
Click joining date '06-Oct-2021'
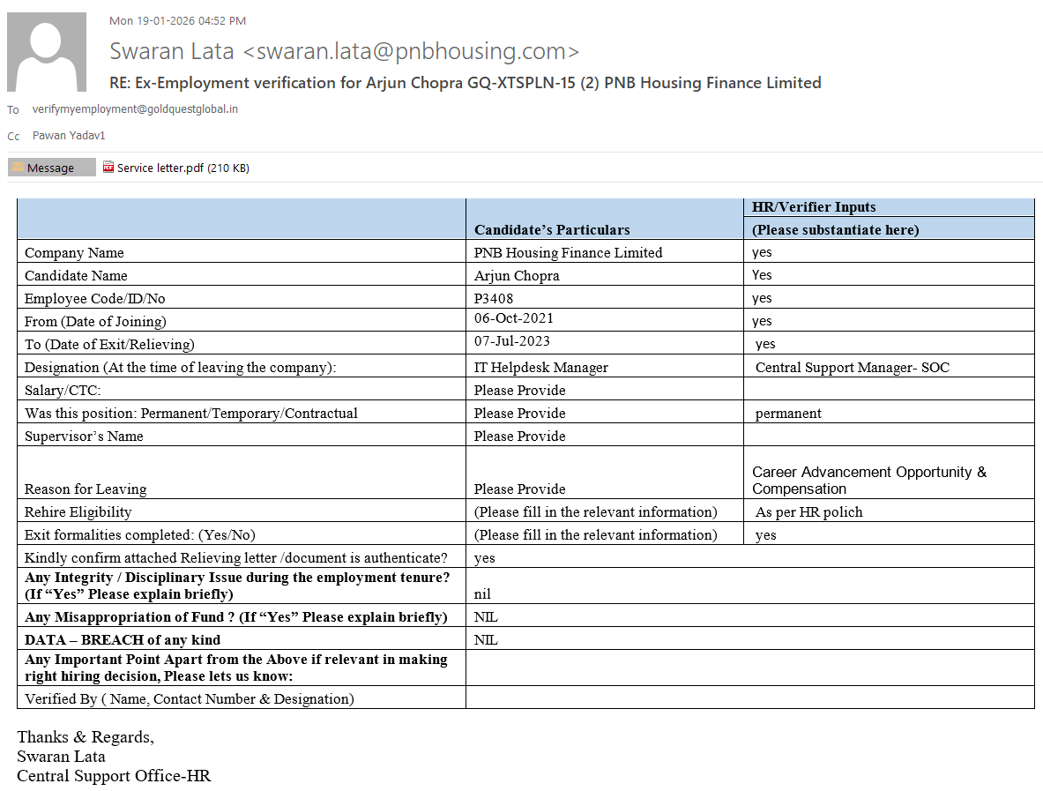pos(513,318)
